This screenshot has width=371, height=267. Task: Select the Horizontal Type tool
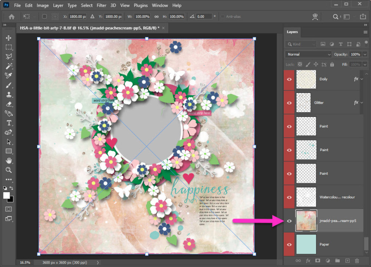tap(9, 123)
